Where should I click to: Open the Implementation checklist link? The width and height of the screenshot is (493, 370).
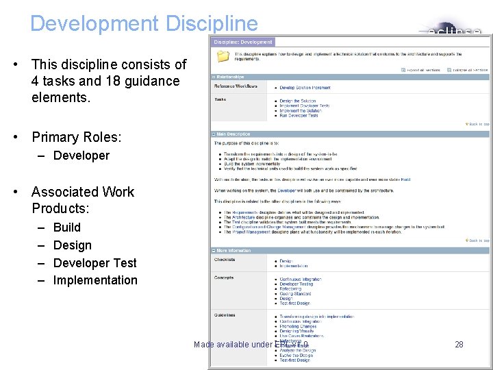(294, 266)
